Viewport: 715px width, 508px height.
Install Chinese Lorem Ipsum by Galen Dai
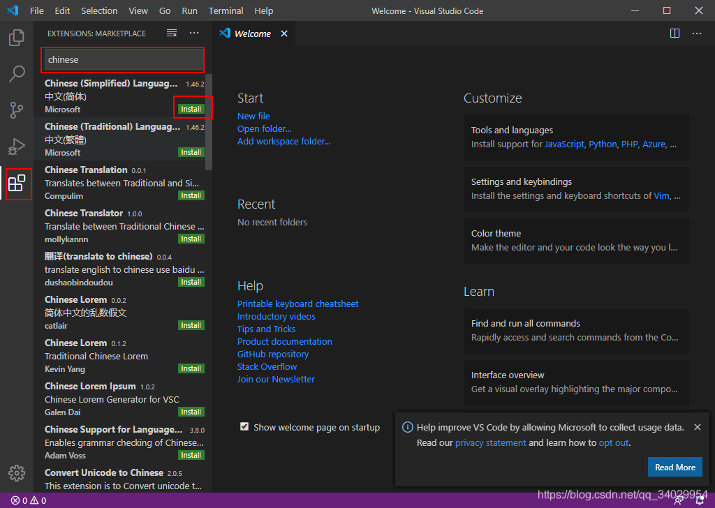point(191,412)
